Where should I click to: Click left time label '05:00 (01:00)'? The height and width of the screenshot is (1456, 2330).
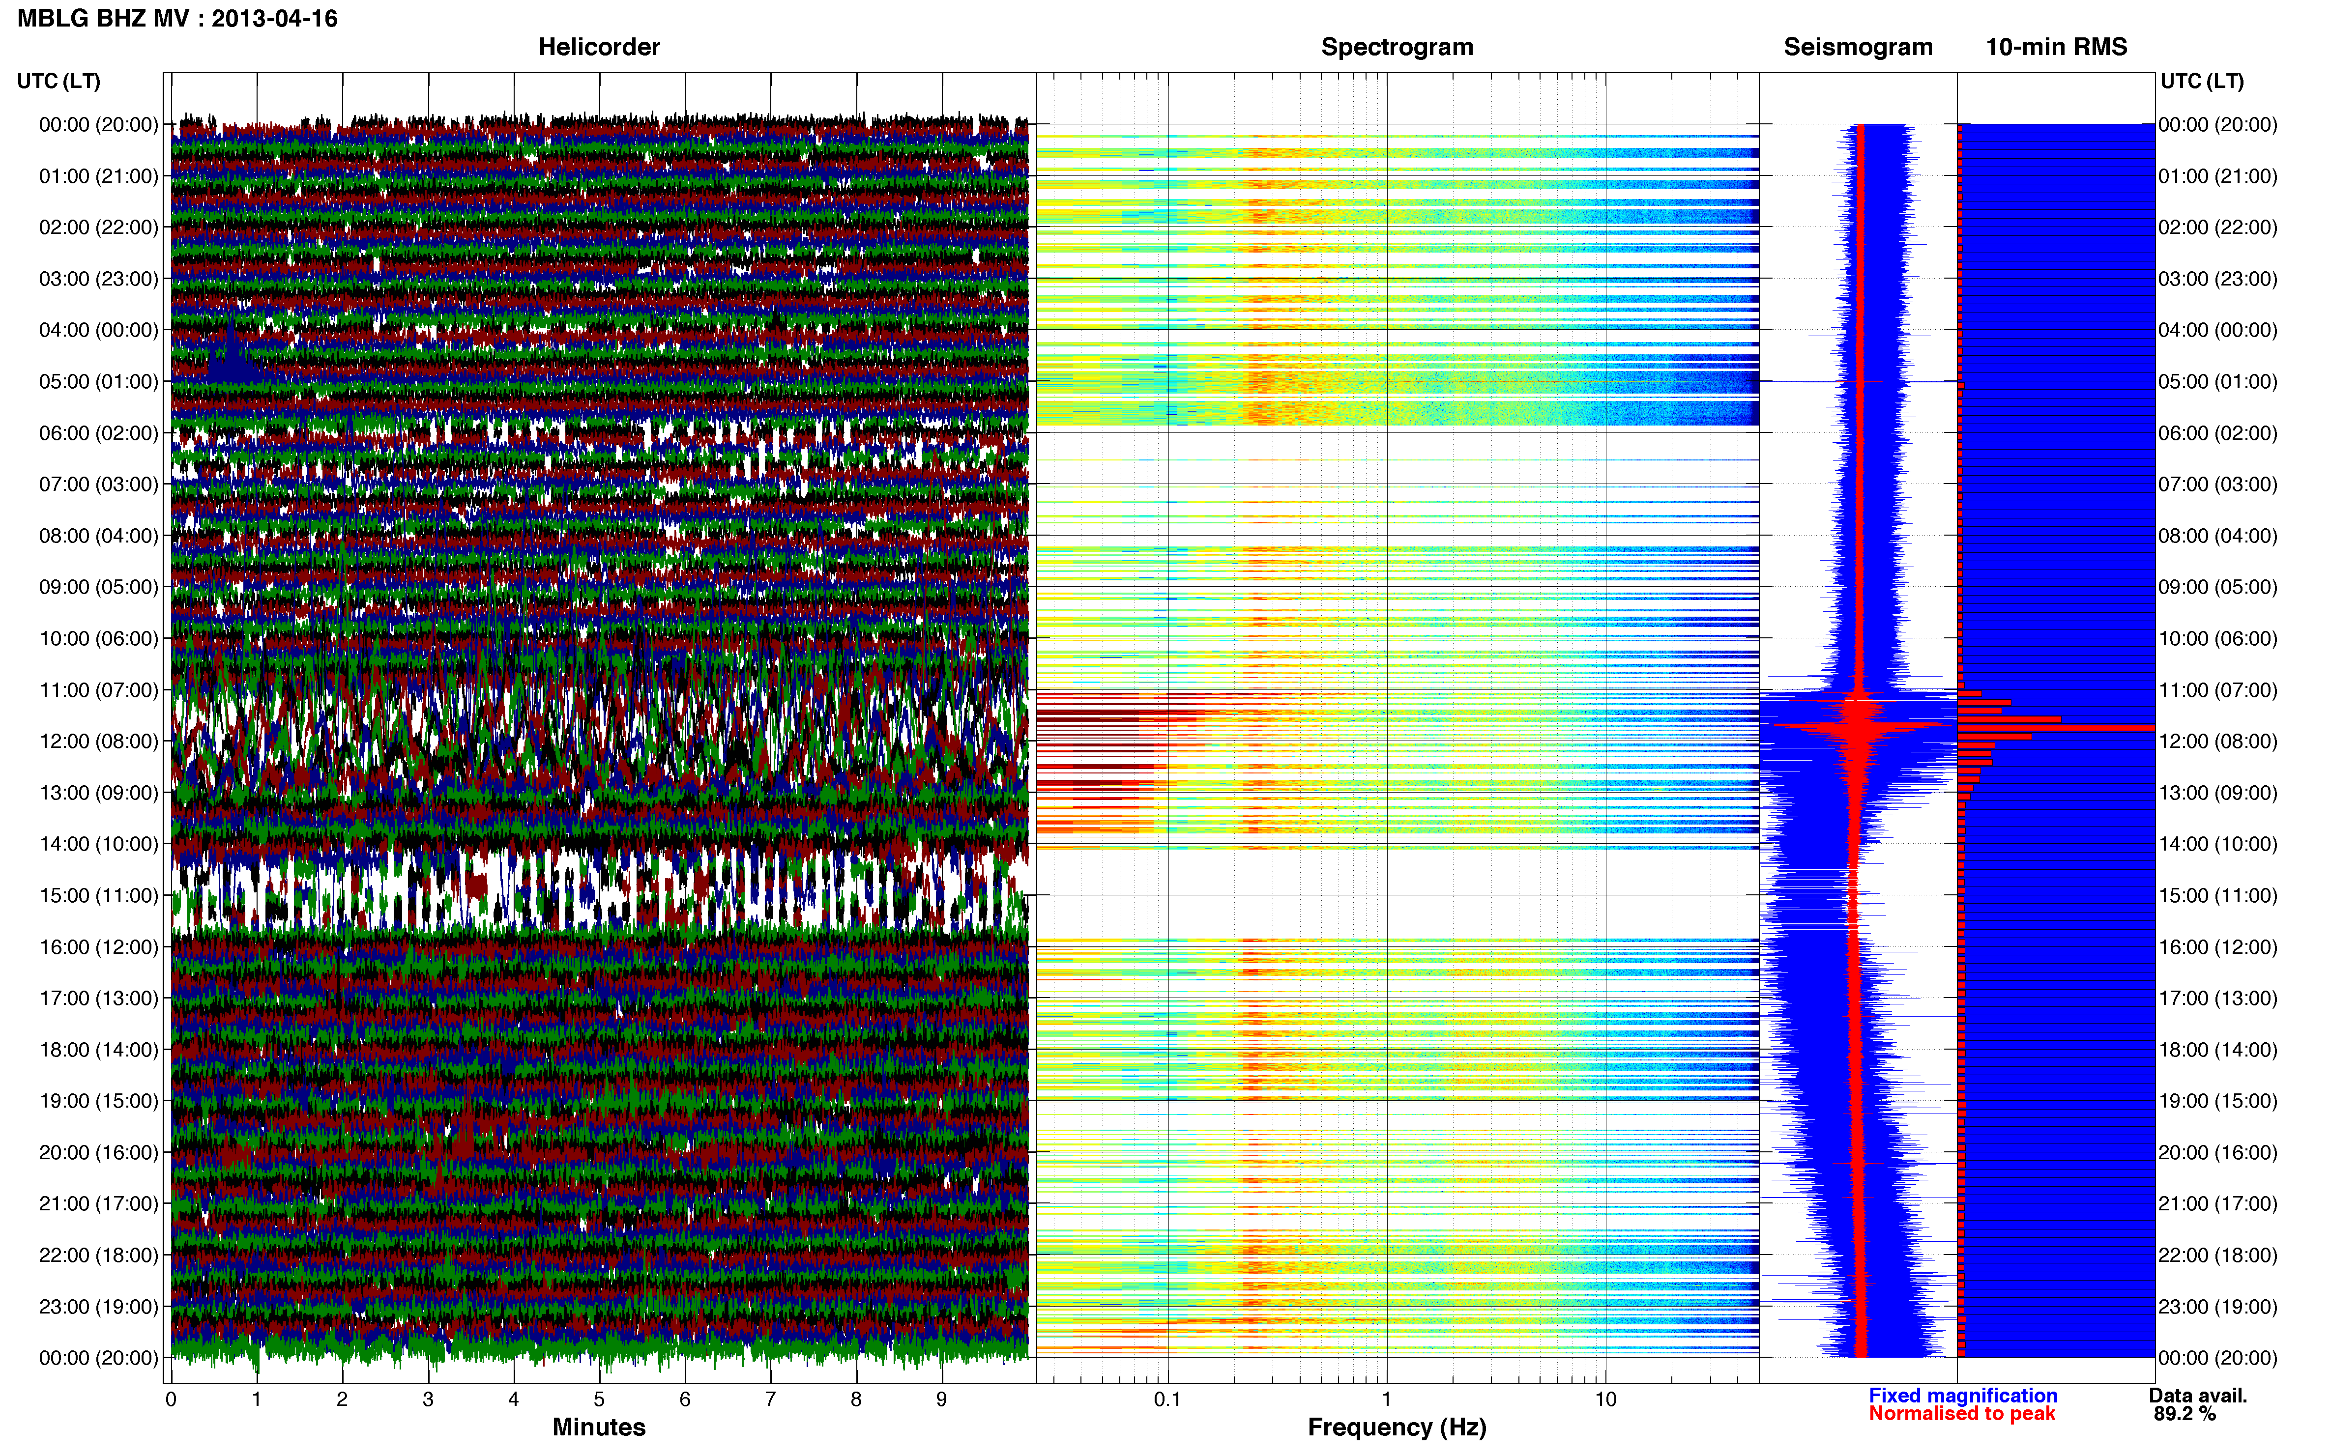pos(98,381)
